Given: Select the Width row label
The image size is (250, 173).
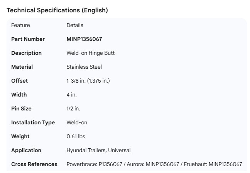Looking at the screenshot, I should pyautogui.click(x=19, y=95).
